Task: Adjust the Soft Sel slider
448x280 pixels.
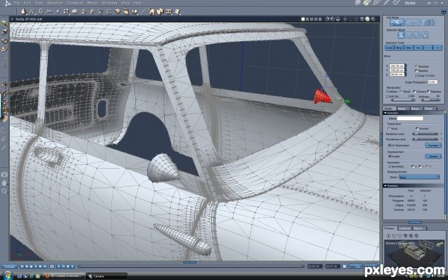Action: tap(403, 100)
